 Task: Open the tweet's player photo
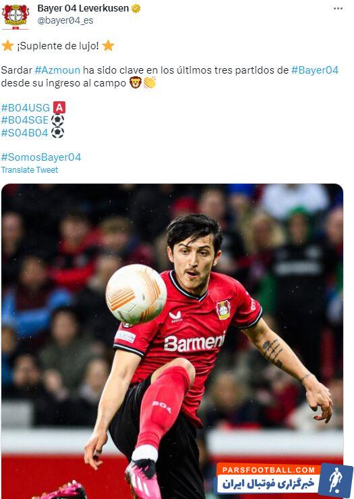click(172, 341)
